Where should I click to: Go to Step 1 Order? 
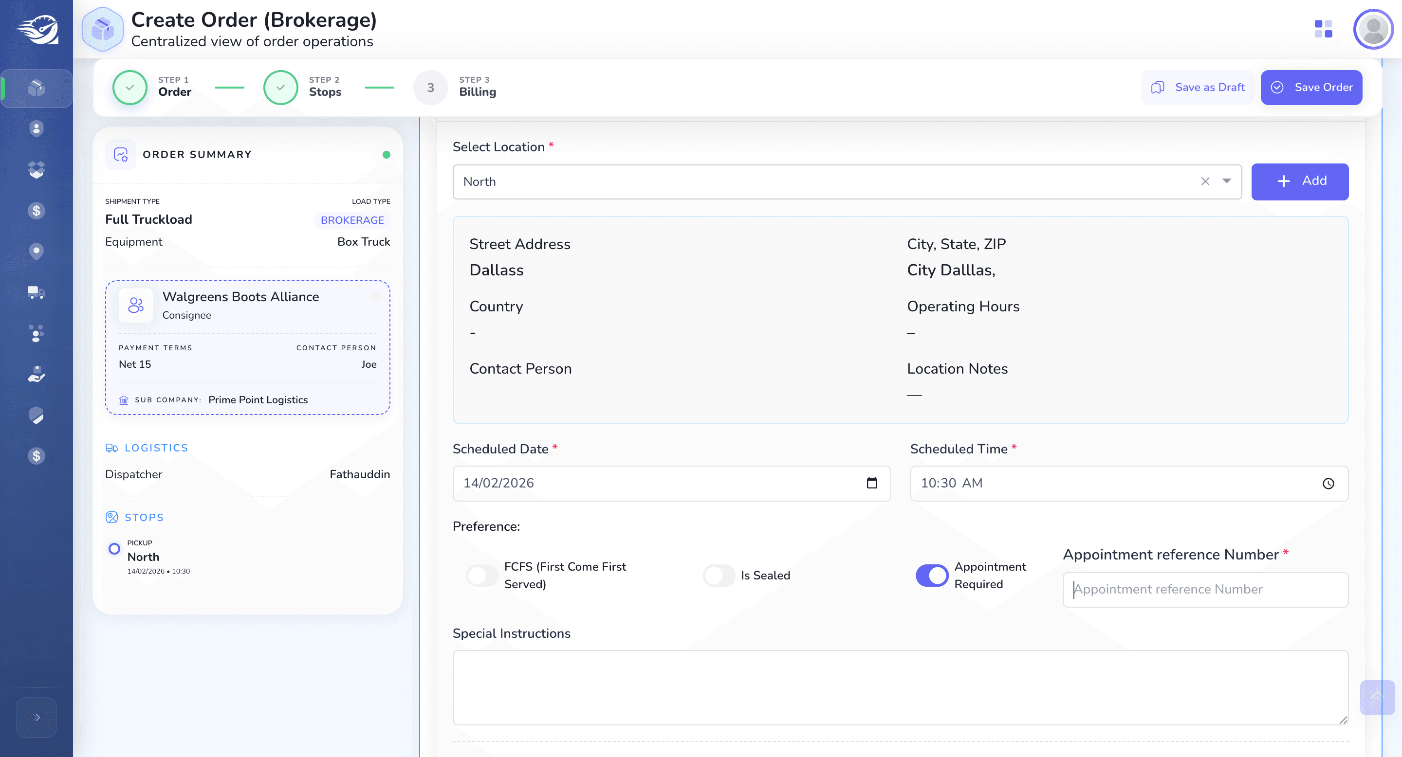[152, 87]
